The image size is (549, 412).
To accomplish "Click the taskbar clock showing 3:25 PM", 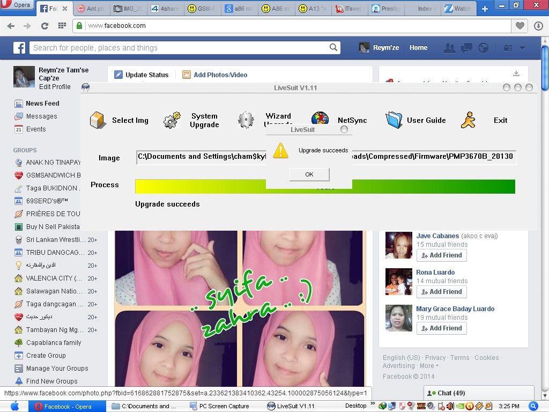I will (509, 407).
